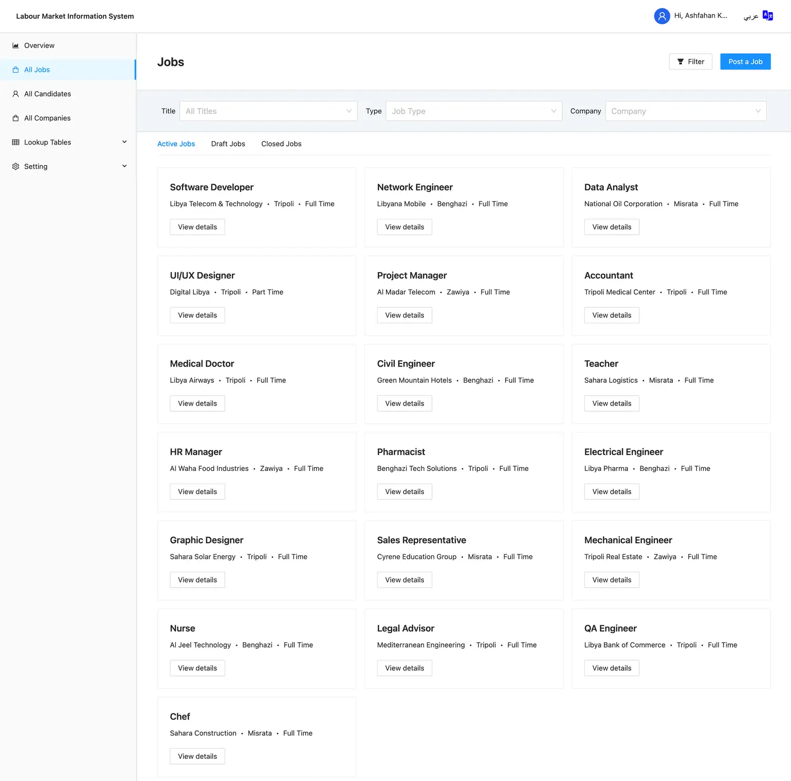Switch to the Draft Jobs tab
The height and width of the screenshot is (781, 791).
[228, 143]
